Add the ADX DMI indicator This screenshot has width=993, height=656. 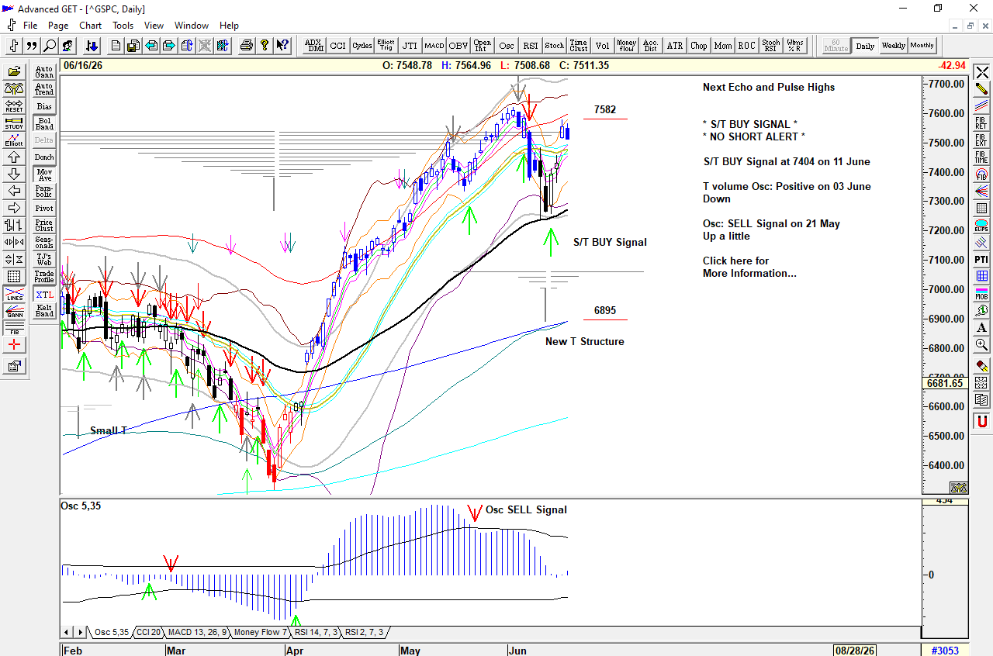click(314, 46)
